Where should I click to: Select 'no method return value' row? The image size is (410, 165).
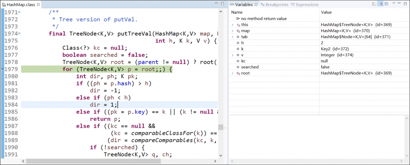319,19
